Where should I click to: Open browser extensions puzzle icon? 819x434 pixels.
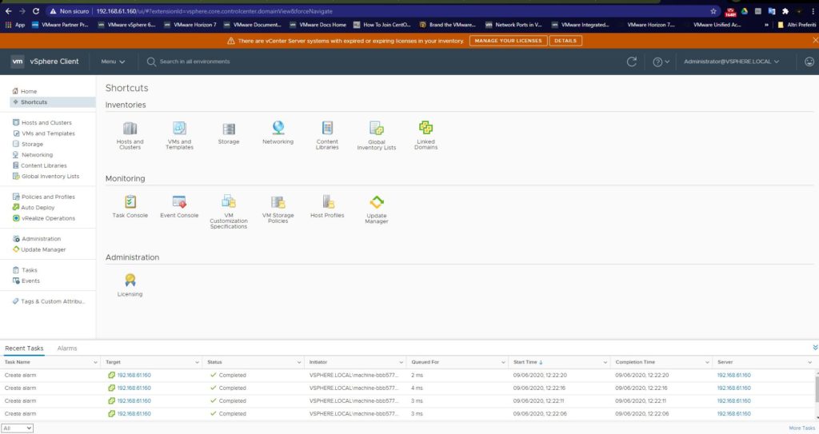point(785,11)
